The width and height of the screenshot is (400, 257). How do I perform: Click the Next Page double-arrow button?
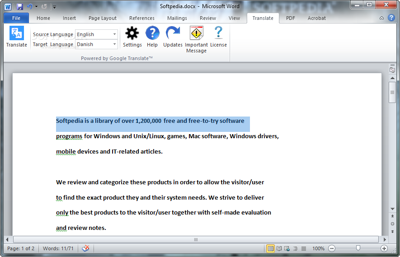click(392, 232)
